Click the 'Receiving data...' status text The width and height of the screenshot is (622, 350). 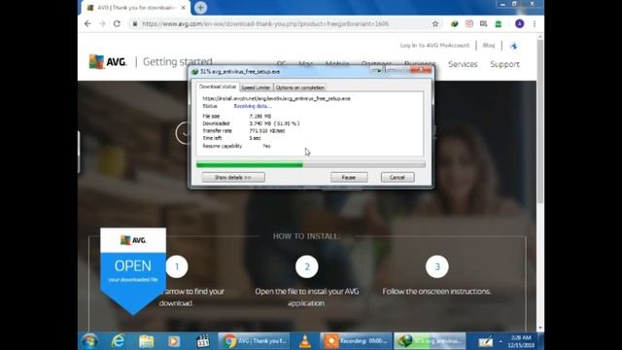click(x=253, y=106)
